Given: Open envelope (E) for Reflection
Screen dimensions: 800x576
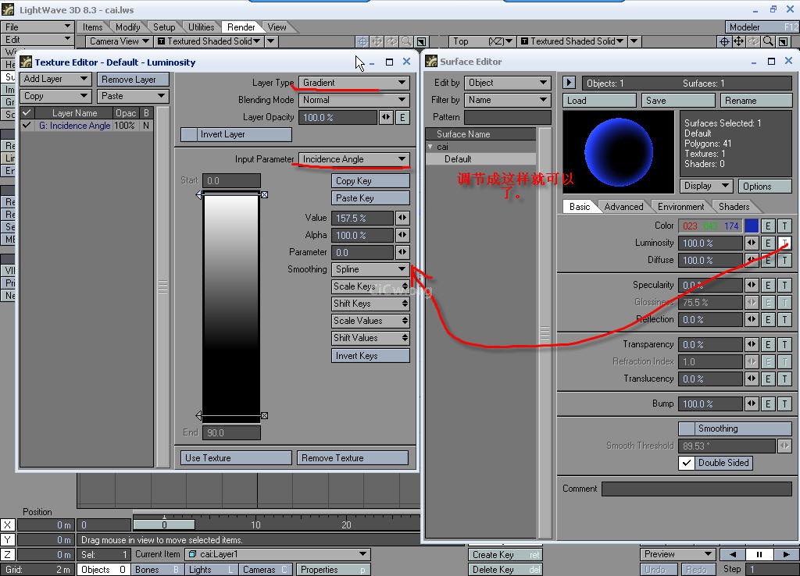Looking at the screenshot, I should 768,319.
